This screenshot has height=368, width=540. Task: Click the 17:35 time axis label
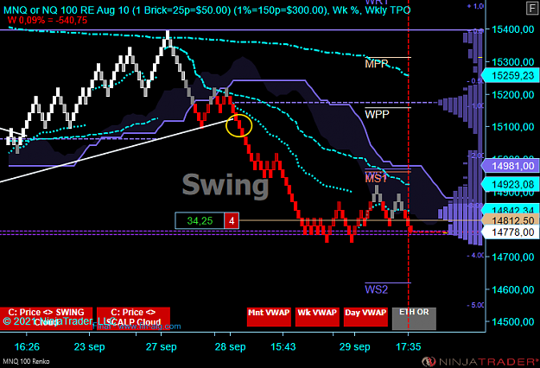click(x=409, y=346)
